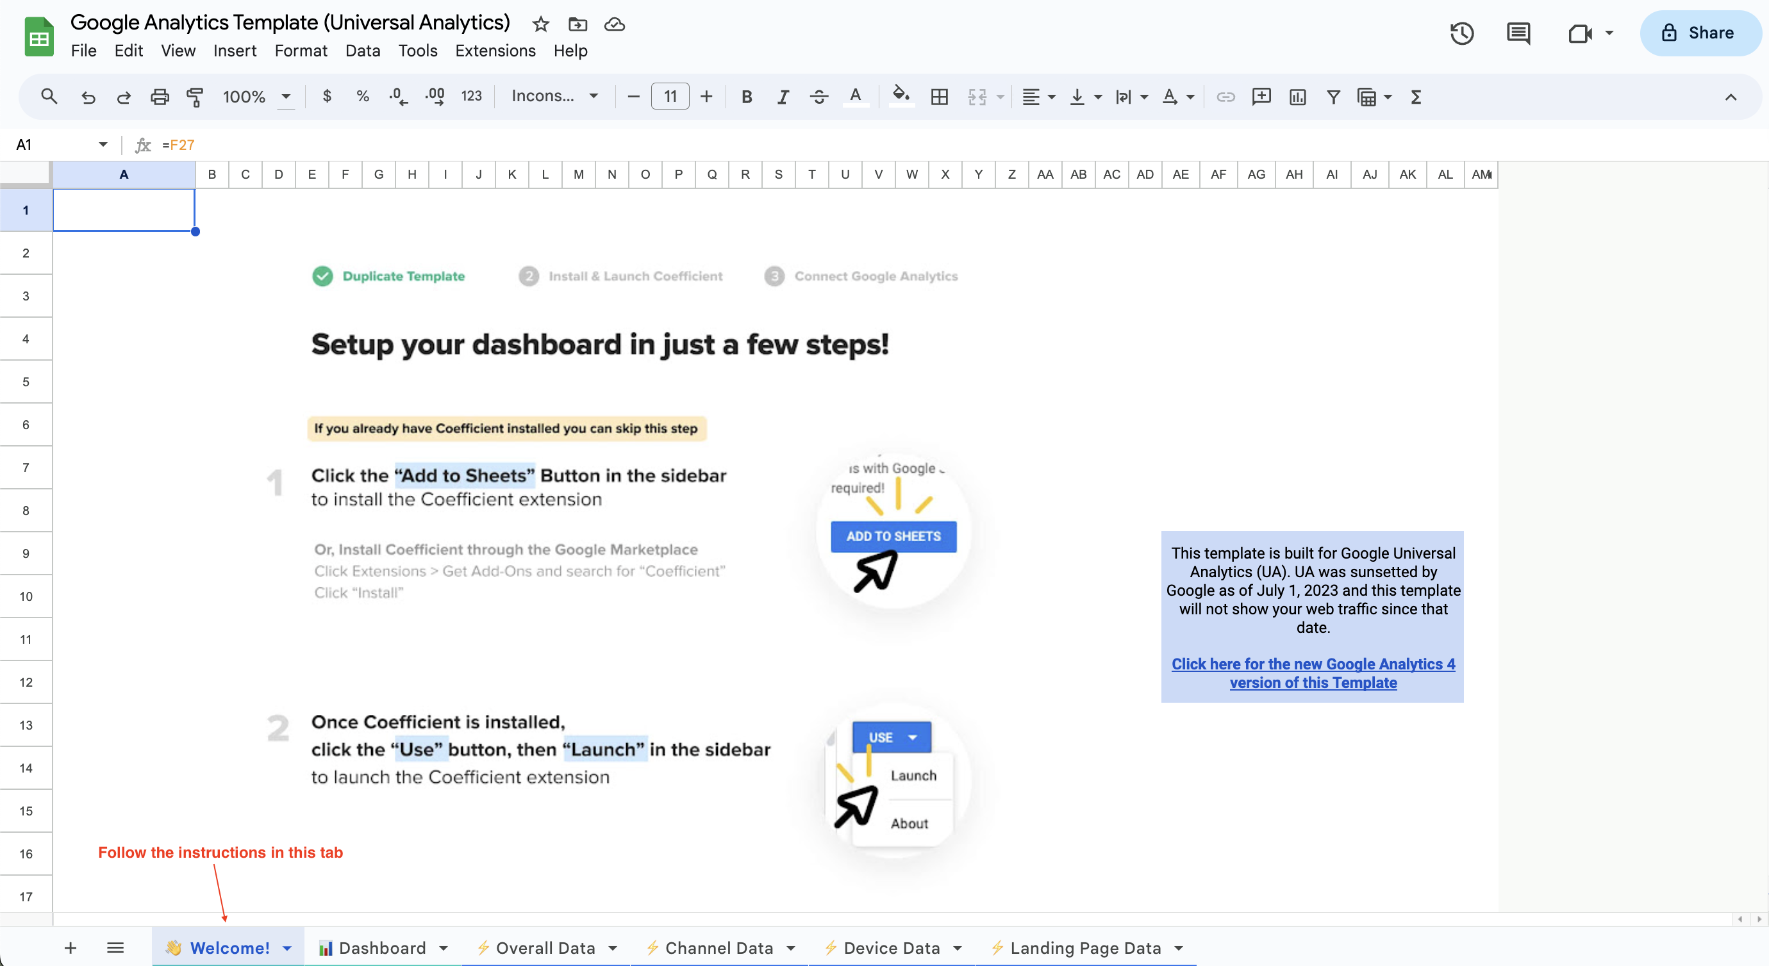1769x966 pixels.
Task: Click the Print icon
Action: point(160,97)
